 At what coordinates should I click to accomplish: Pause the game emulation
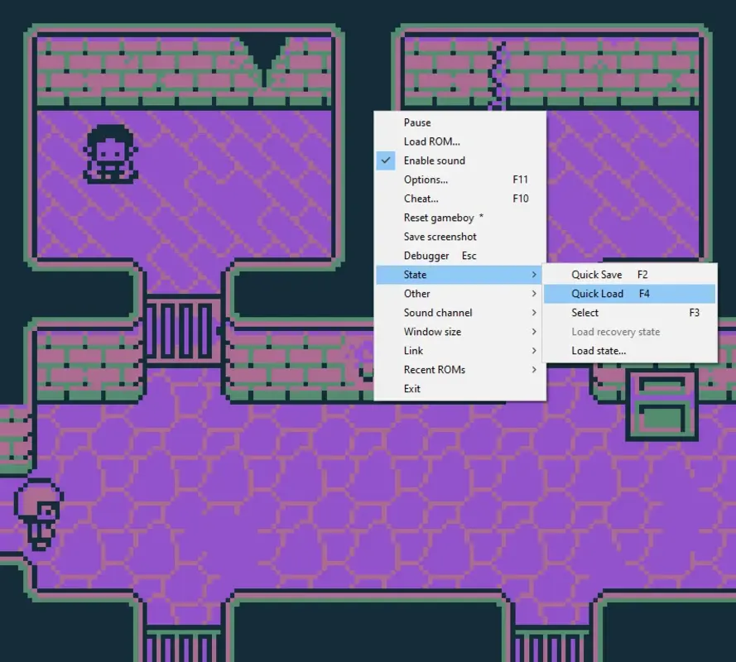click(x=417, y=122)
